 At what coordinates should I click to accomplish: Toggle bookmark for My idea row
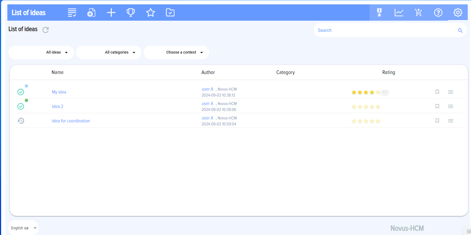pyautogui.click(x=437, y=92)
